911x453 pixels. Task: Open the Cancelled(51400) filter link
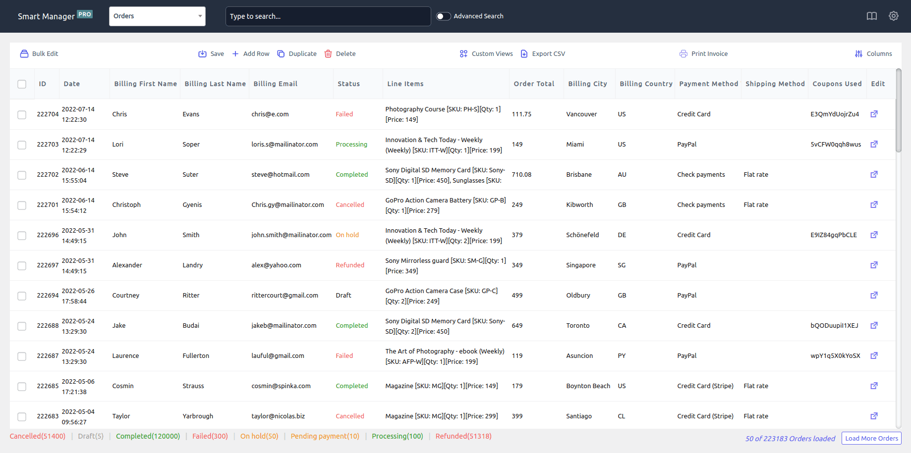point(37,436)
